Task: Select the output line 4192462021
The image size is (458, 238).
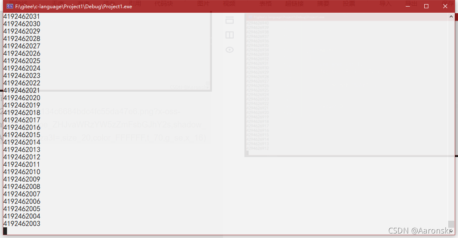Action: [21, 90]
